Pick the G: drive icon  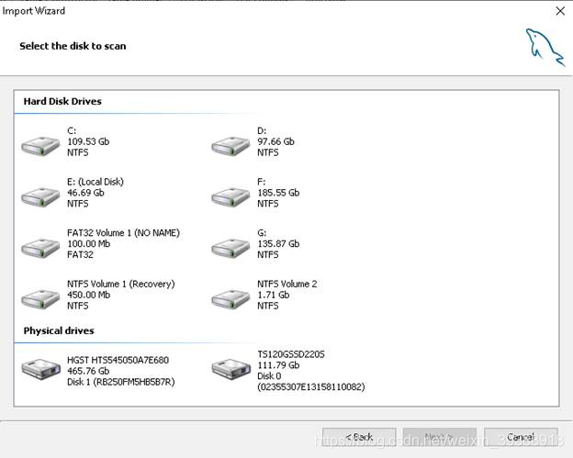pyautogui.click(x=231, y=248)
